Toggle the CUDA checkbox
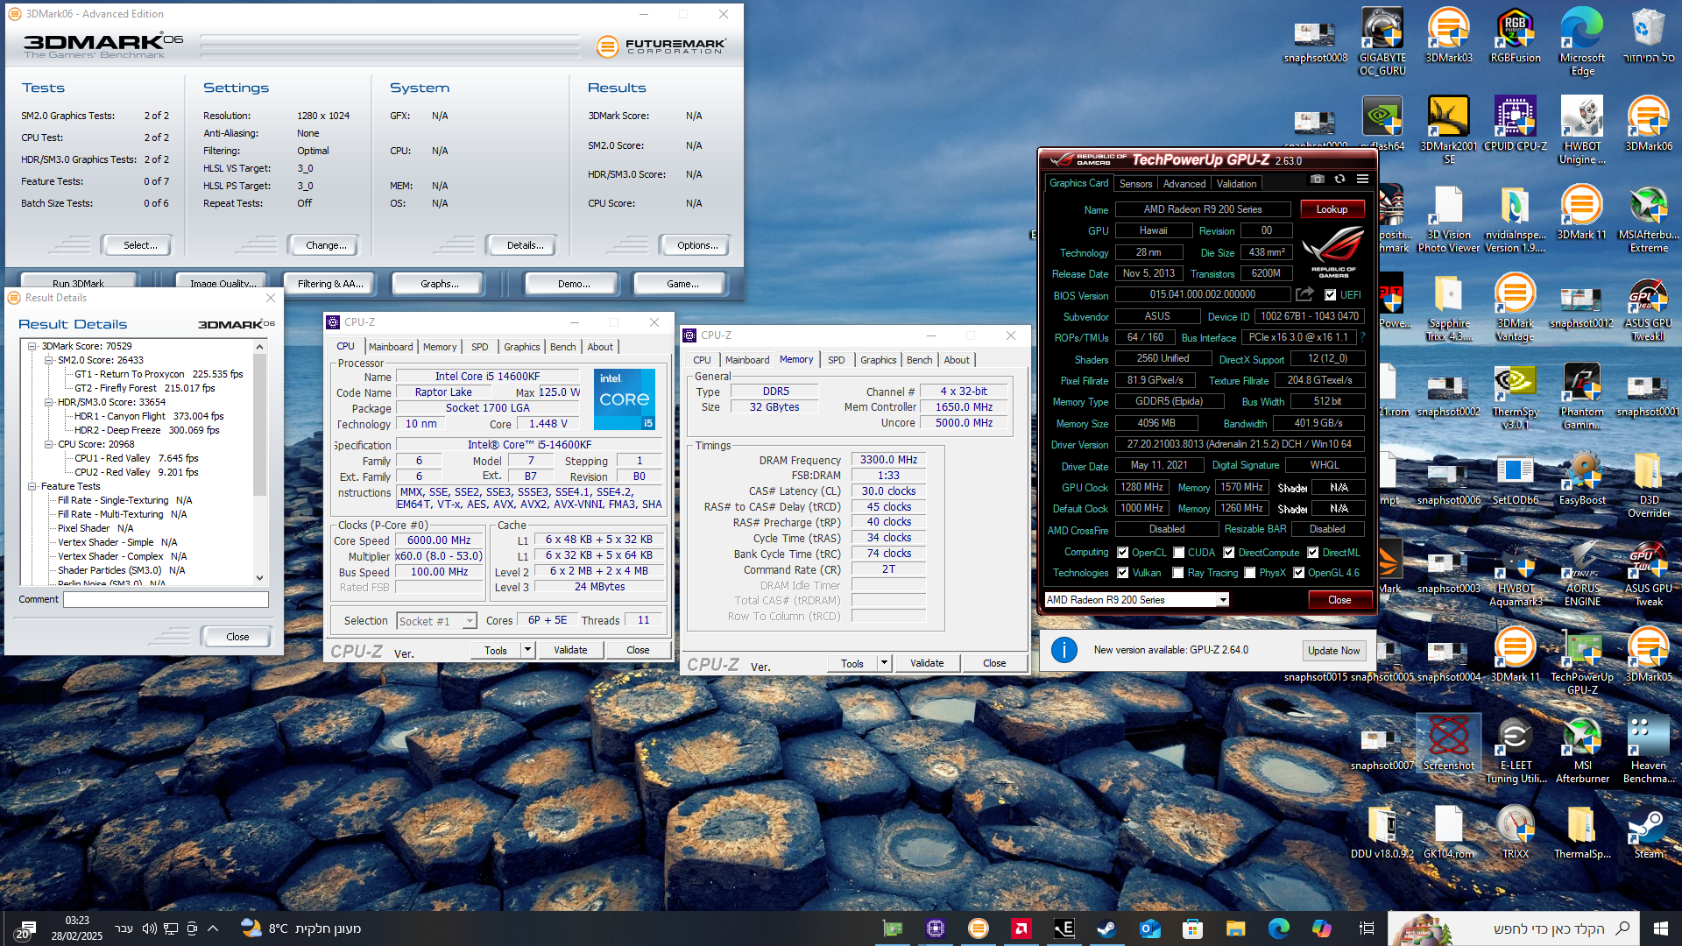This screenshot has width=1682, height=946. 1179,553
